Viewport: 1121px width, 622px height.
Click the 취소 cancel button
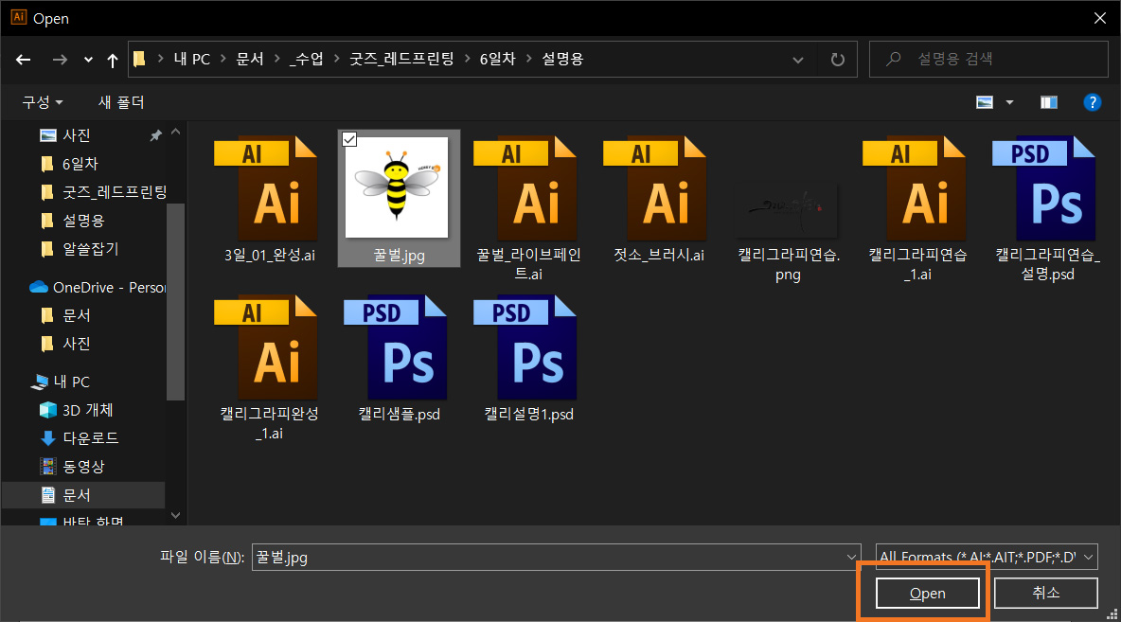tap(1046, 593)
